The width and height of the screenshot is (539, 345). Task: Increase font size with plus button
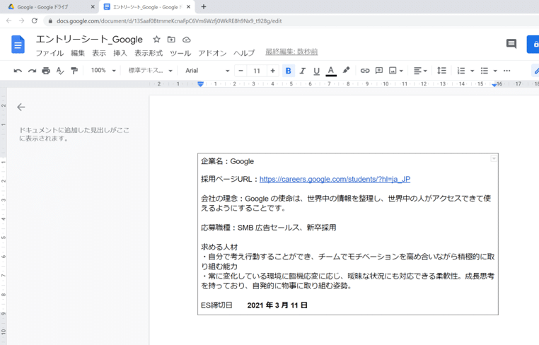pos(272,71)
